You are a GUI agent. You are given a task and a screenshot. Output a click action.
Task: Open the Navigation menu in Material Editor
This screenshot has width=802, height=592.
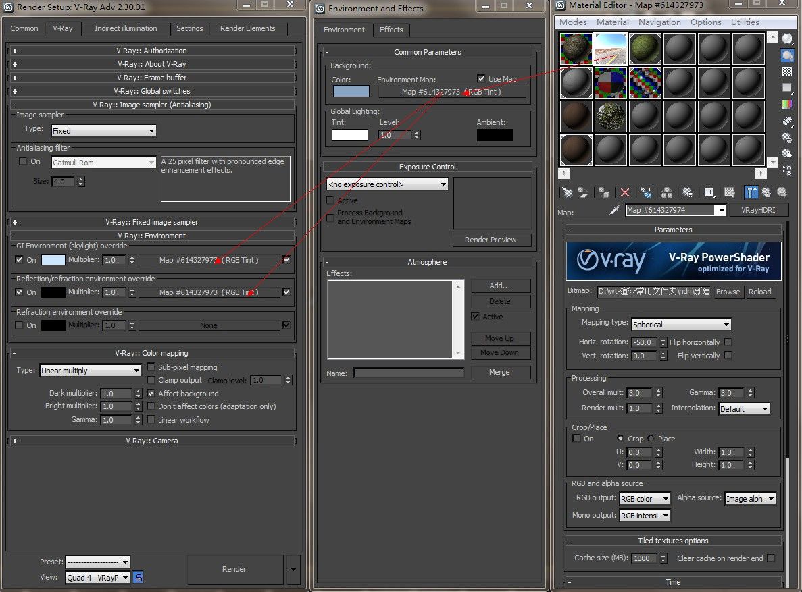[x=659, y=22]
